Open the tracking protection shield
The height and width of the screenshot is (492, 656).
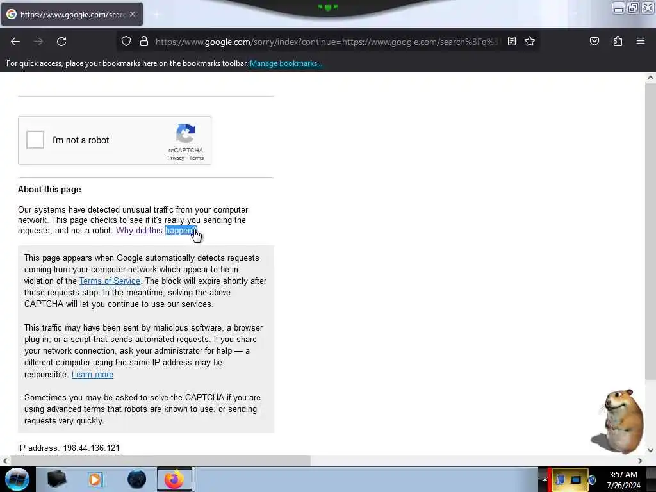click(x=126, y=42)
